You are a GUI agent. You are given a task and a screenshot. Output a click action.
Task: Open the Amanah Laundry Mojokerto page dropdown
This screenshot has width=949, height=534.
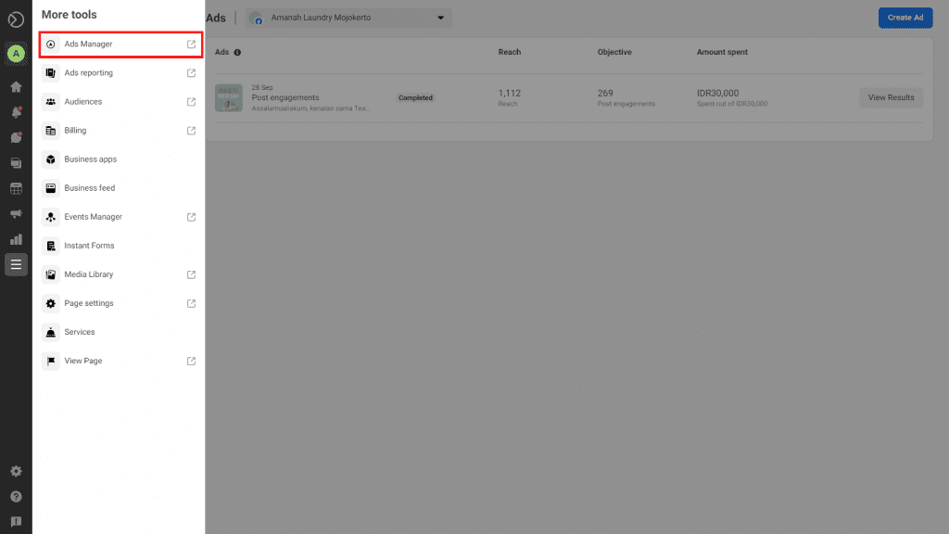348,18
